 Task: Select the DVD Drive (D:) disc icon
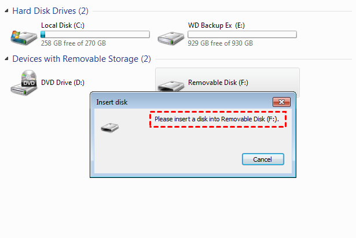pyautogui.click(x=23, y=81)
